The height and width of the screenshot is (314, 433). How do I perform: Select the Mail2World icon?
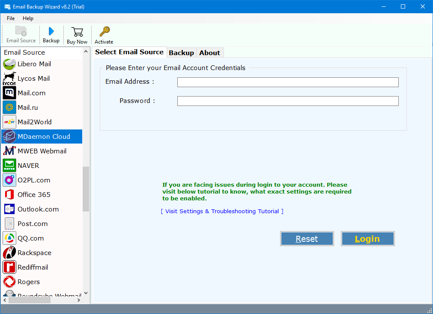click(x=9, y=122)
